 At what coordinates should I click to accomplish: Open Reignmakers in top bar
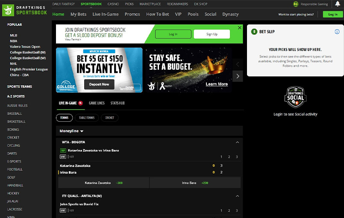[x=177, y=4]
